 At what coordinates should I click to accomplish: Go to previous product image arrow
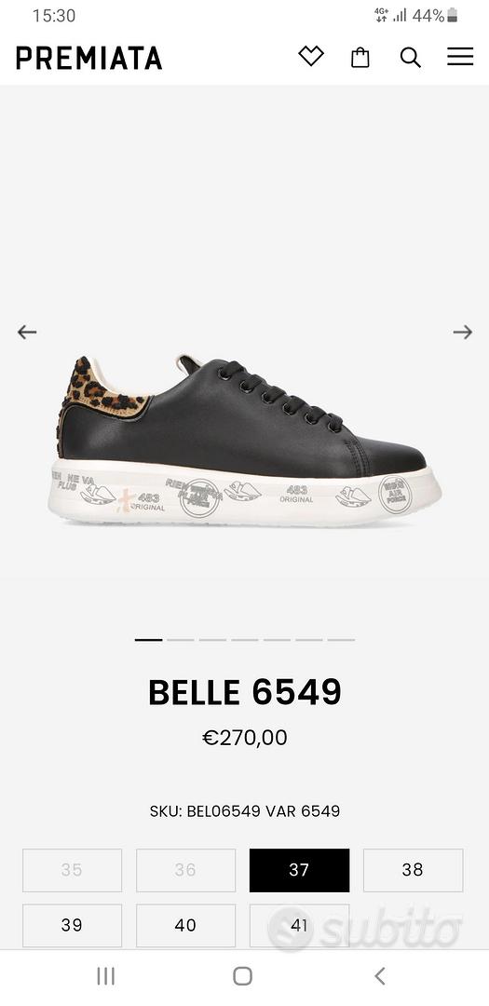pos(27,332)
